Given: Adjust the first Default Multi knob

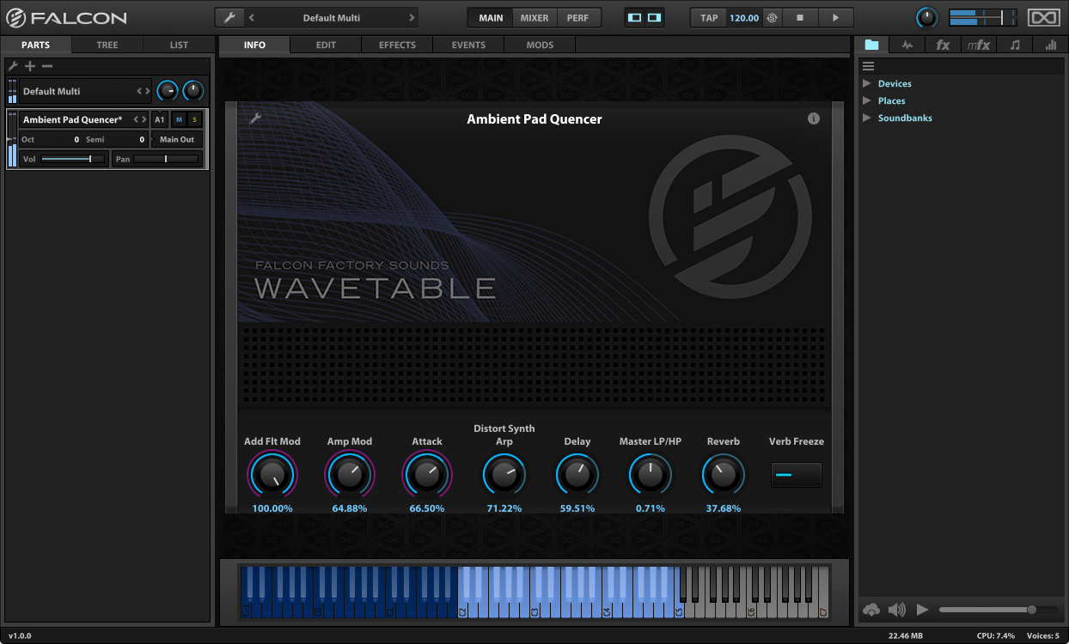Looking at the screenshot, I should pyautogui.click(x=168, y=91).
